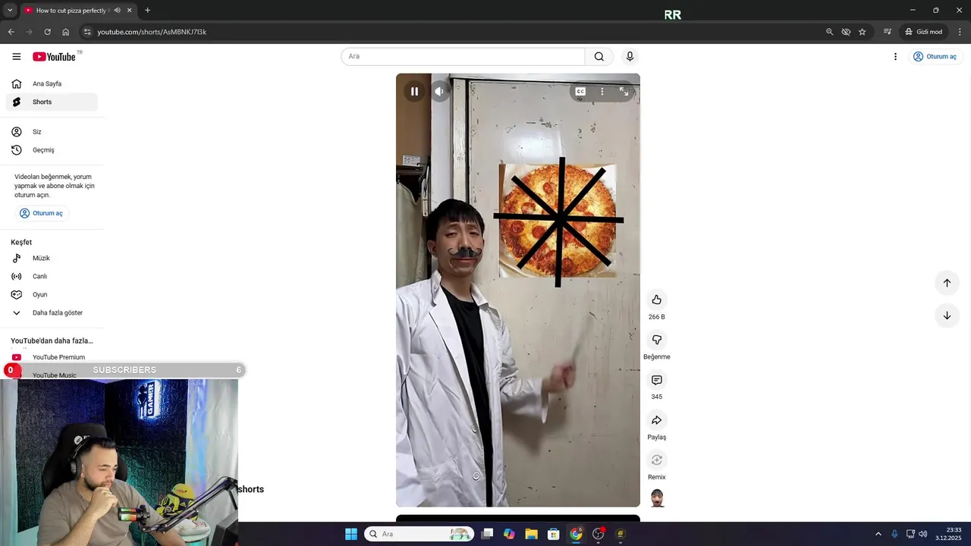Image resolution: width=971 pixels, height=546 pixels.
Task: Open the Shorts player three-dot menu
Action: [602, 92]
